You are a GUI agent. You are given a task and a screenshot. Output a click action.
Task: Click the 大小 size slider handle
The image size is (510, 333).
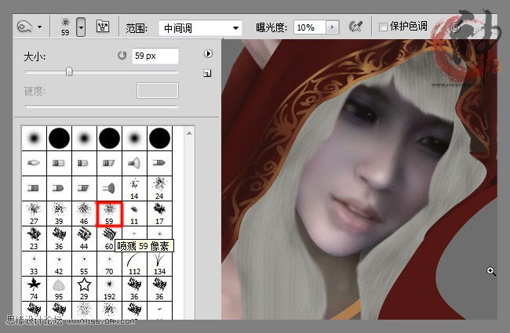click(x=69, y=71)
